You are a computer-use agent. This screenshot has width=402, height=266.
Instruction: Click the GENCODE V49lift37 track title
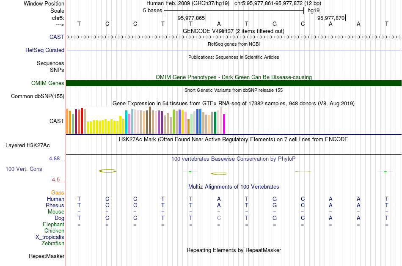[x=234, y=31]
